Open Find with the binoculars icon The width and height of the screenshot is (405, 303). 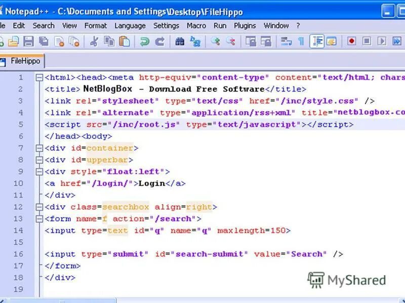pos(180,41)
